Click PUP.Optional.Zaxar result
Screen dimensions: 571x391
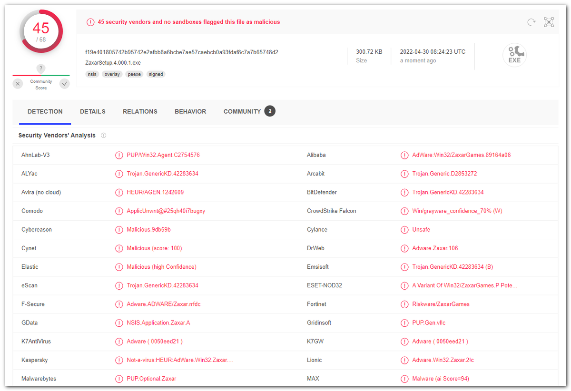(x=151, y=379)
